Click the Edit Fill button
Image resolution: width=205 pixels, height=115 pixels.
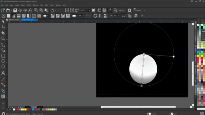click(136, 16)
